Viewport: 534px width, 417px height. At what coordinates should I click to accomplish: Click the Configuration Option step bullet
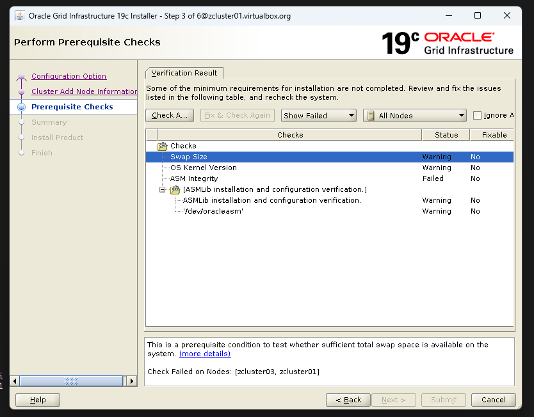coord(22,77)
